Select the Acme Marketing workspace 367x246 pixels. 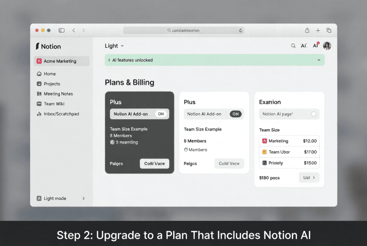tap(57, 61)
